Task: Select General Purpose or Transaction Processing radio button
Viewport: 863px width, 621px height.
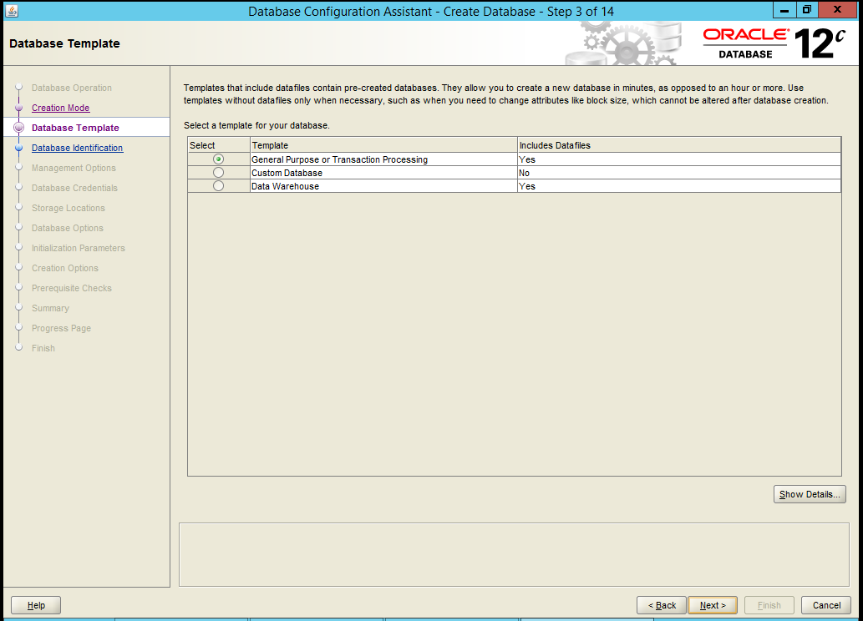Action: coord(219,159)
